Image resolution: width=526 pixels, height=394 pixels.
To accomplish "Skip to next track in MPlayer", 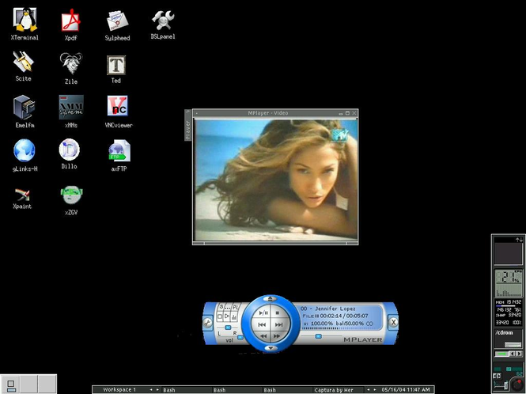I will (278, 325).
